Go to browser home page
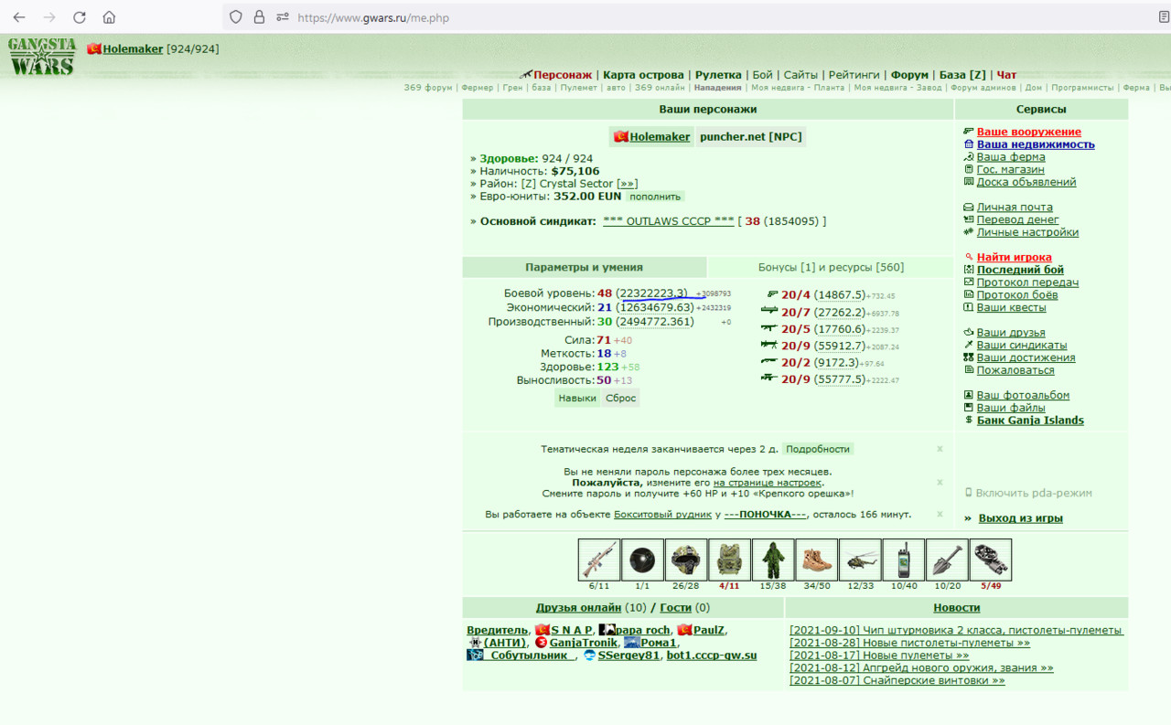 tap(109, 17)
